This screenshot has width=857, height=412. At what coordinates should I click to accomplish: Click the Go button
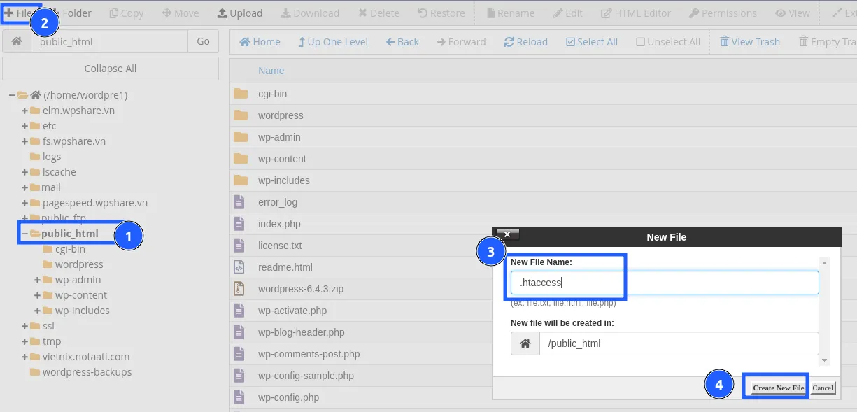[203, 41]
